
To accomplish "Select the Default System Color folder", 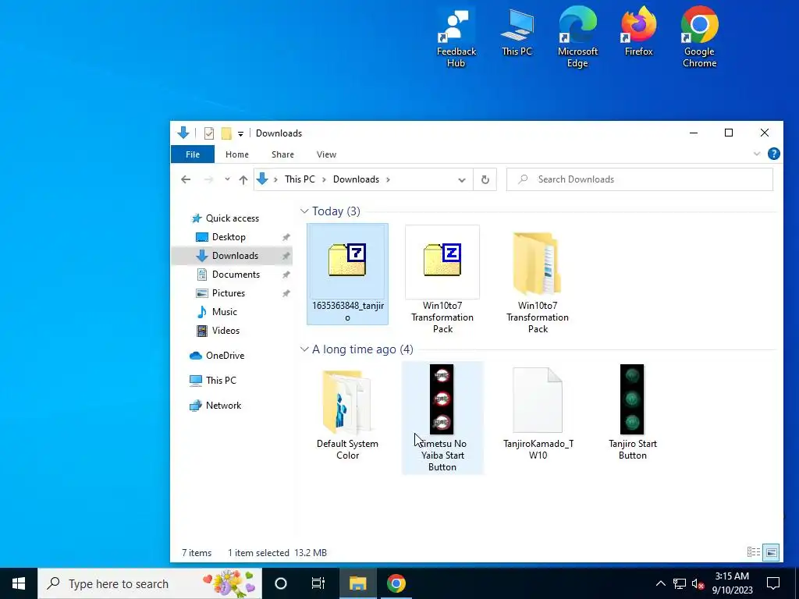I will coord(347,413).
